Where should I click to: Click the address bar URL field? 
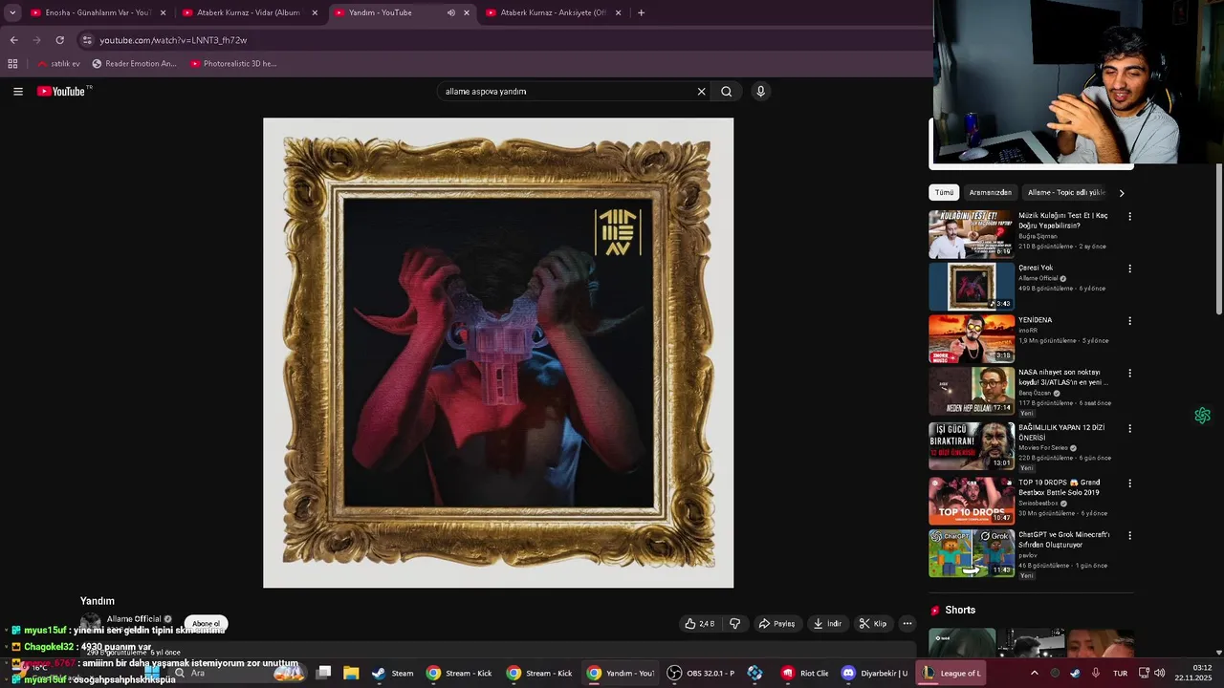click(497, 40)
